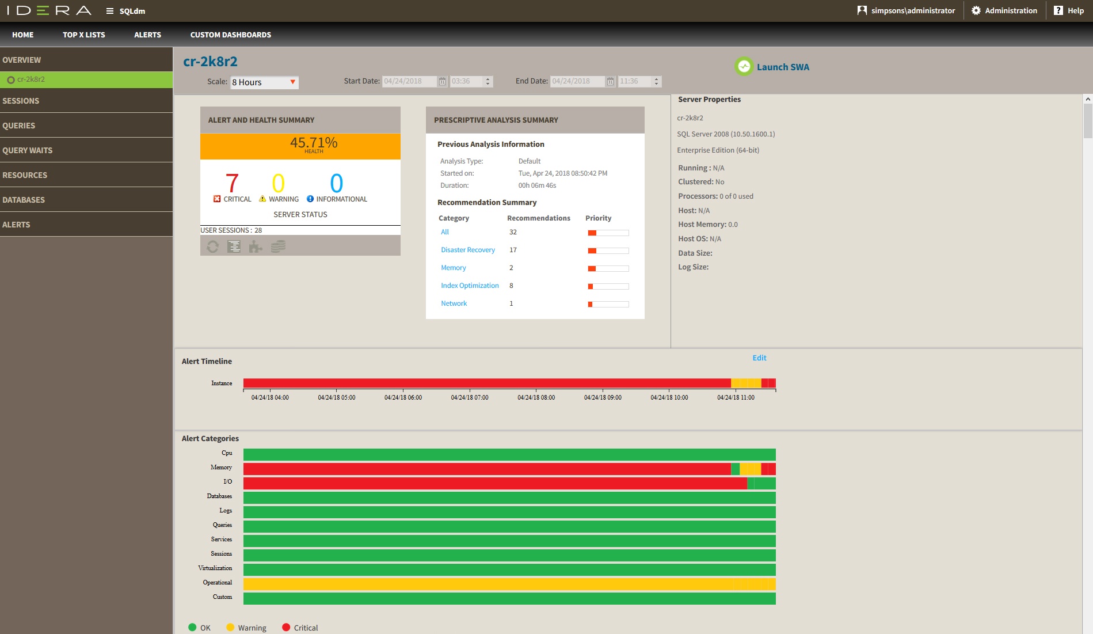
Task: Click the database stack icon in server status
Action: (x=278, y=246)
